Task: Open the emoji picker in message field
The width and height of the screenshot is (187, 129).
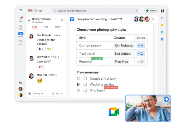Action: pos(53,93)
